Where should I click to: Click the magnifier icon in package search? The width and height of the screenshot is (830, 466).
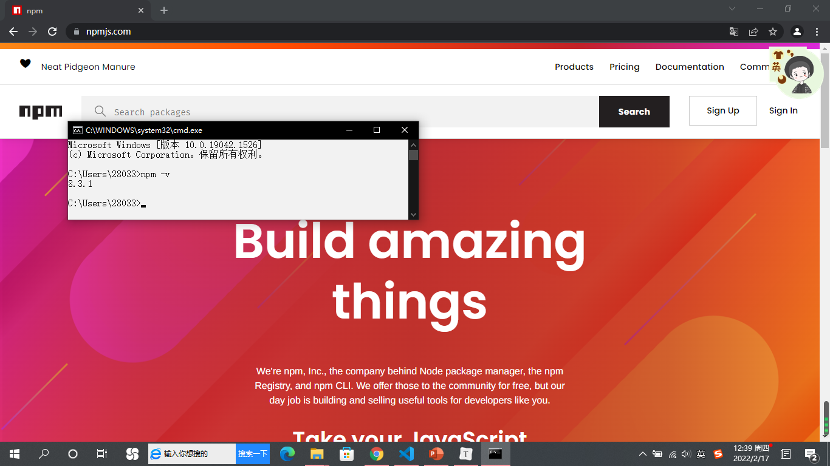100,111
